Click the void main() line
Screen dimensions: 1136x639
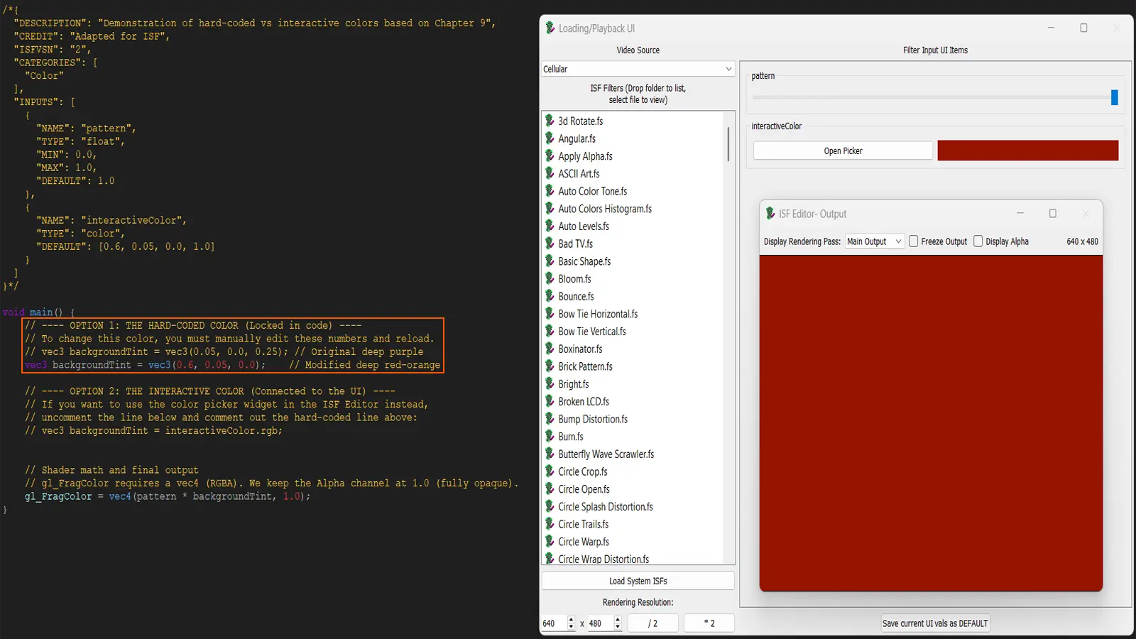[38, 312]
